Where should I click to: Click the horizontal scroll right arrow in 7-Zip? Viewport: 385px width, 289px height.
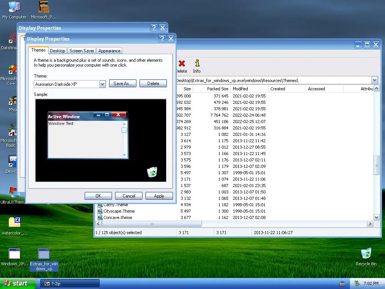(370, 224)
